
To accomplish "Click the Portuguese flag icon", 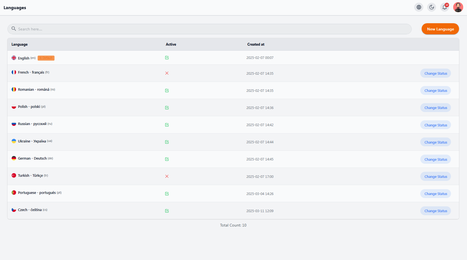I will click(x=14, y=193).
